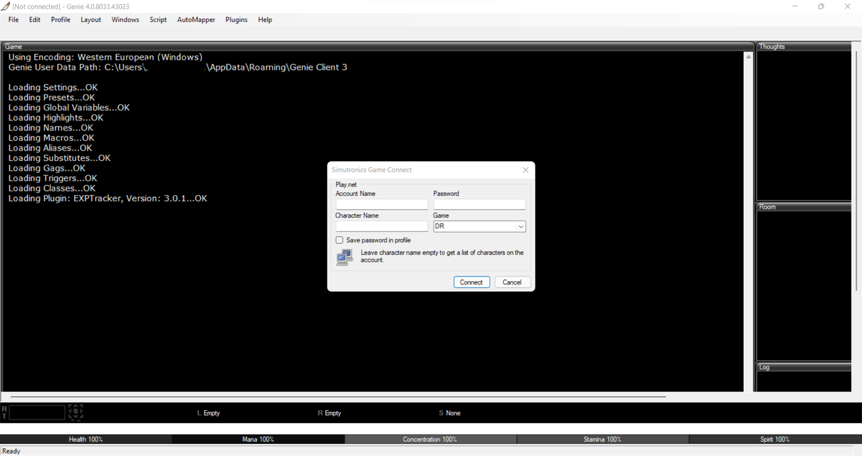This screenshot has height=456, width=862.
Task: Click the networked computers icon in connect dialog
Action: [344, 257]
